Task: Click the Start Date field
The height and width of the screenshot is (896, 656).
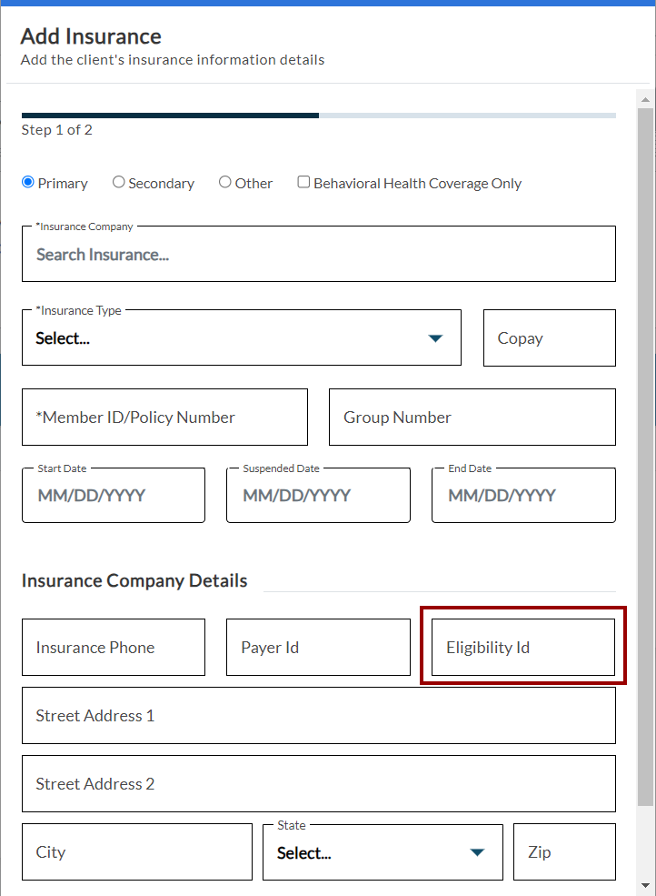Action: pos(114,496)
